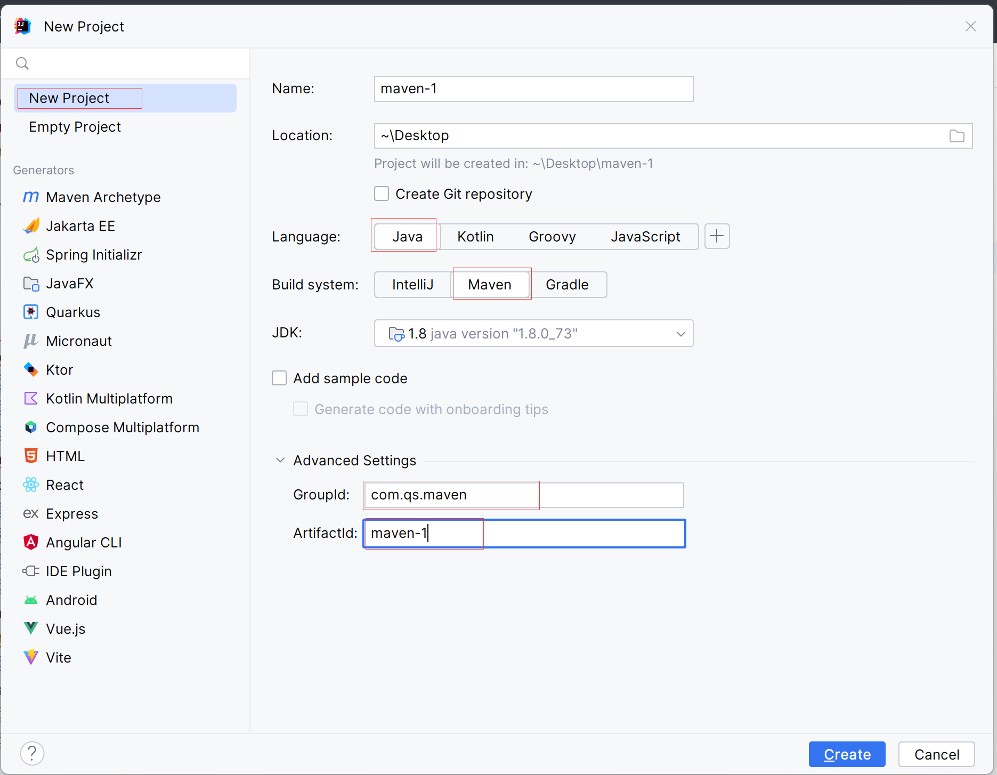Choose Kotlin as the language
This screenshot has height=775, width=997.
pos(475,237)
